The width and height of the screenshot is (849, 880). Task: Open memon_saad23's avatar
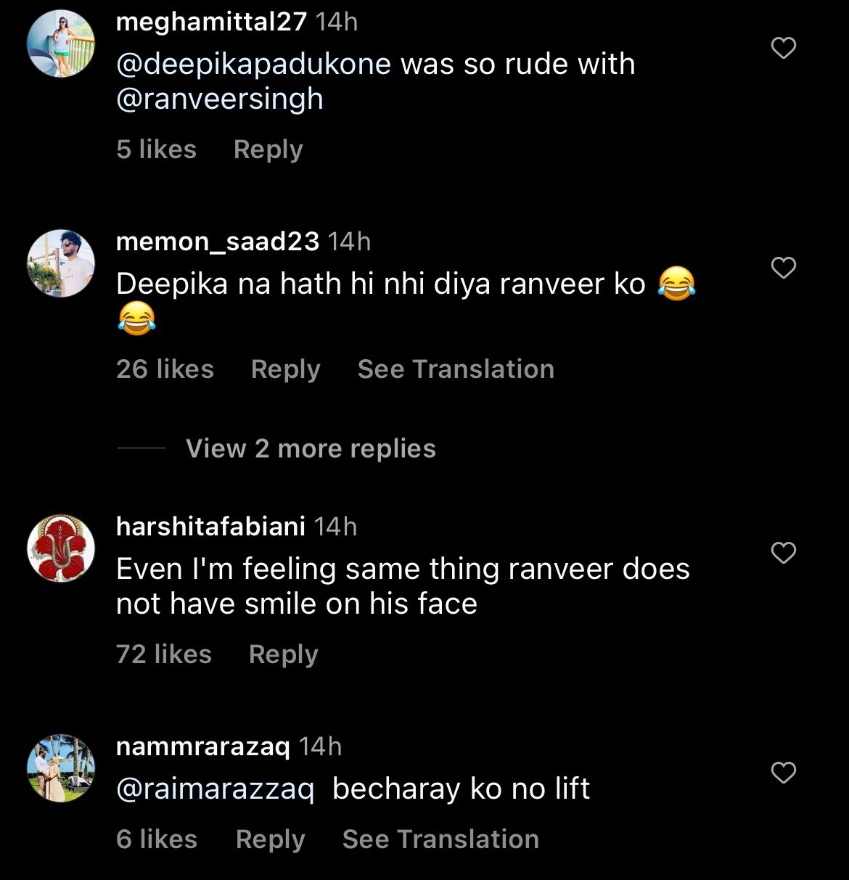61,263
